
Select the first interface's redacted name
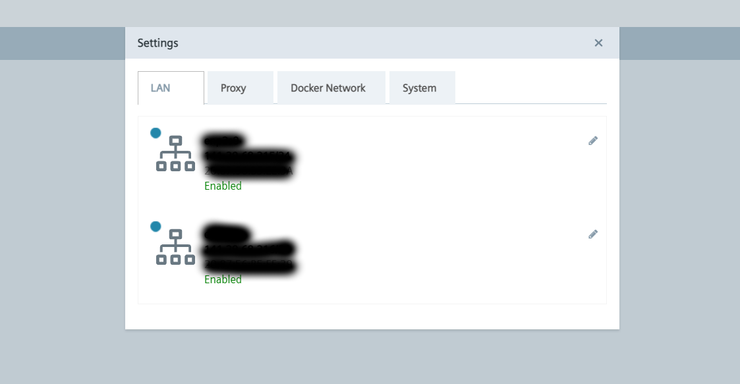(x=224, y=140)
